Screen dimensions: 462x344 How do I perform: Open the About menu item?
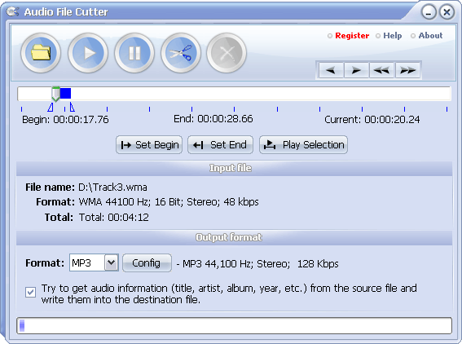point(430,36)
